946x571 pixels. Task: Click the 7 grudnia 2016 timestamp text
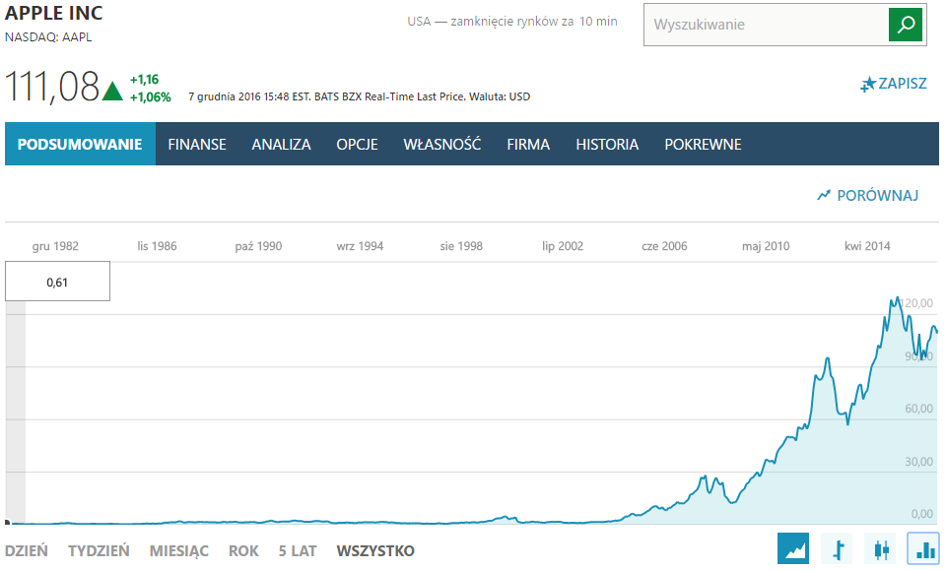359,96
